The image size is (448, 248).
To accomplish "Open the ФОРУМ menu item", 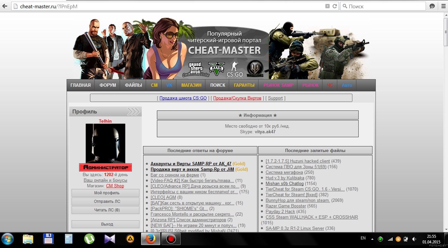I will [x=108, y=85].
